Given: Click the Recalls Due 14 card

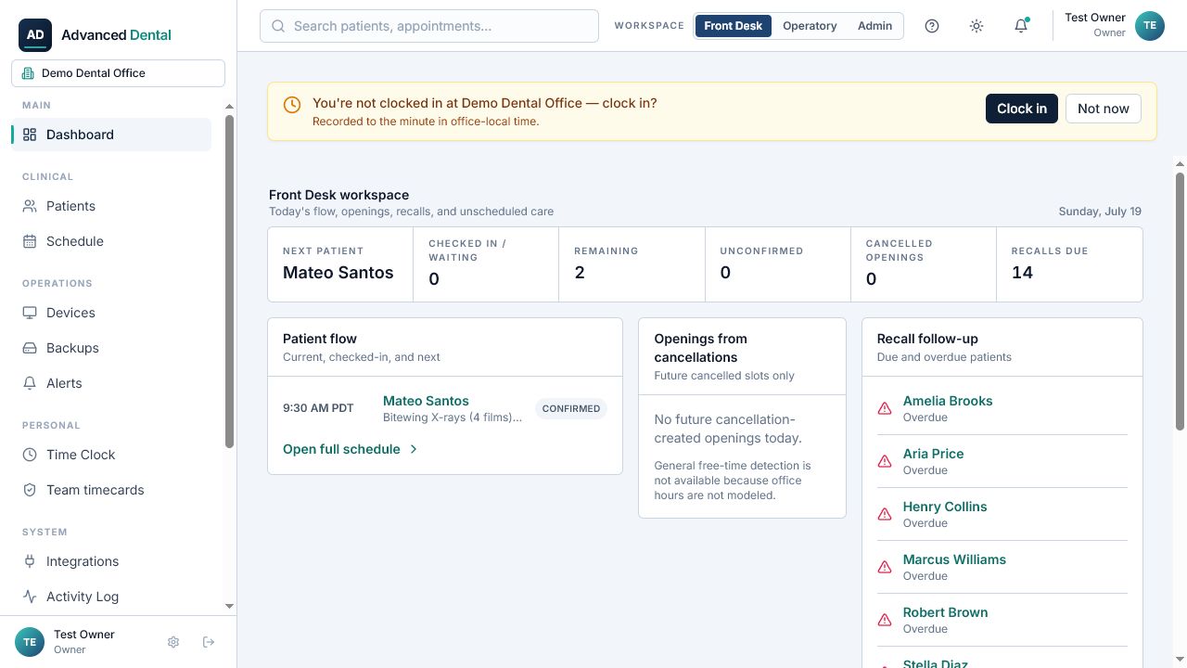Looking at the screenshot, I should coord(1069,264).
